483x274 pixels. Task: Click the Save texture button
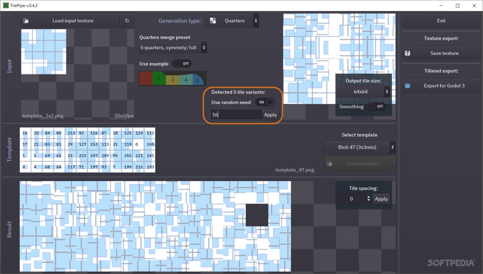[x=441, y=53]
